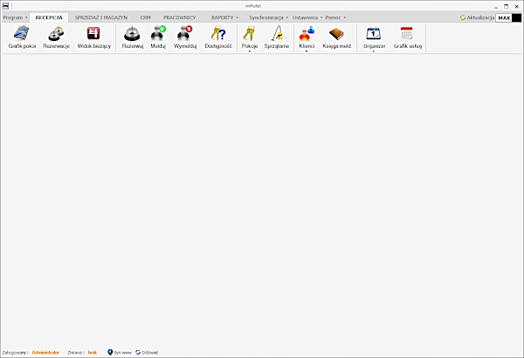The height and width of the screenshot is (358, 524).
Task: Expand the Klienci dropdown
Action: 307,52
